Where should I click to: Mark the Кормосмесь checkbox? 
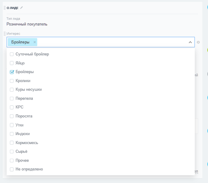[x=12, y=143]
